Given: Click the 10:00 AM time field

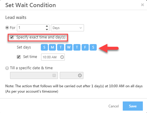Looking at the screenshot, I should tap(53, 57).
